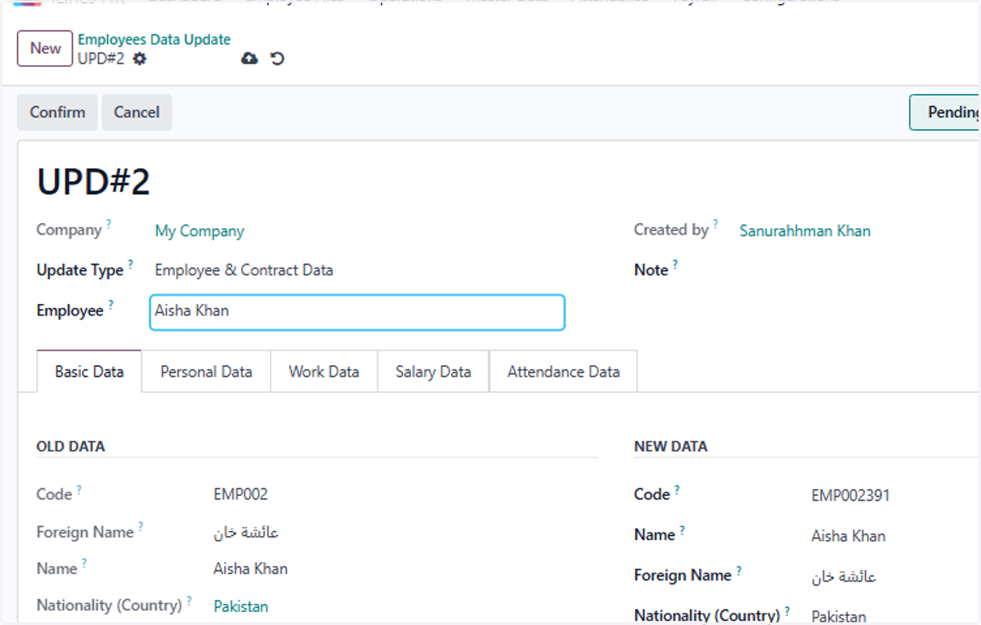
Task: Switch to the Salary Data tab
Action: (433, 372)
